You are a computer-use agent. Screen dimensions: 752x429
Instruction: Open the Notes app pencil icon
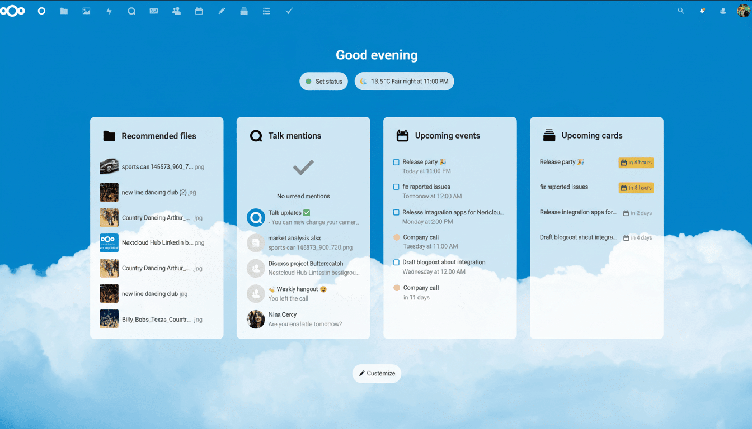pos(222,11)
